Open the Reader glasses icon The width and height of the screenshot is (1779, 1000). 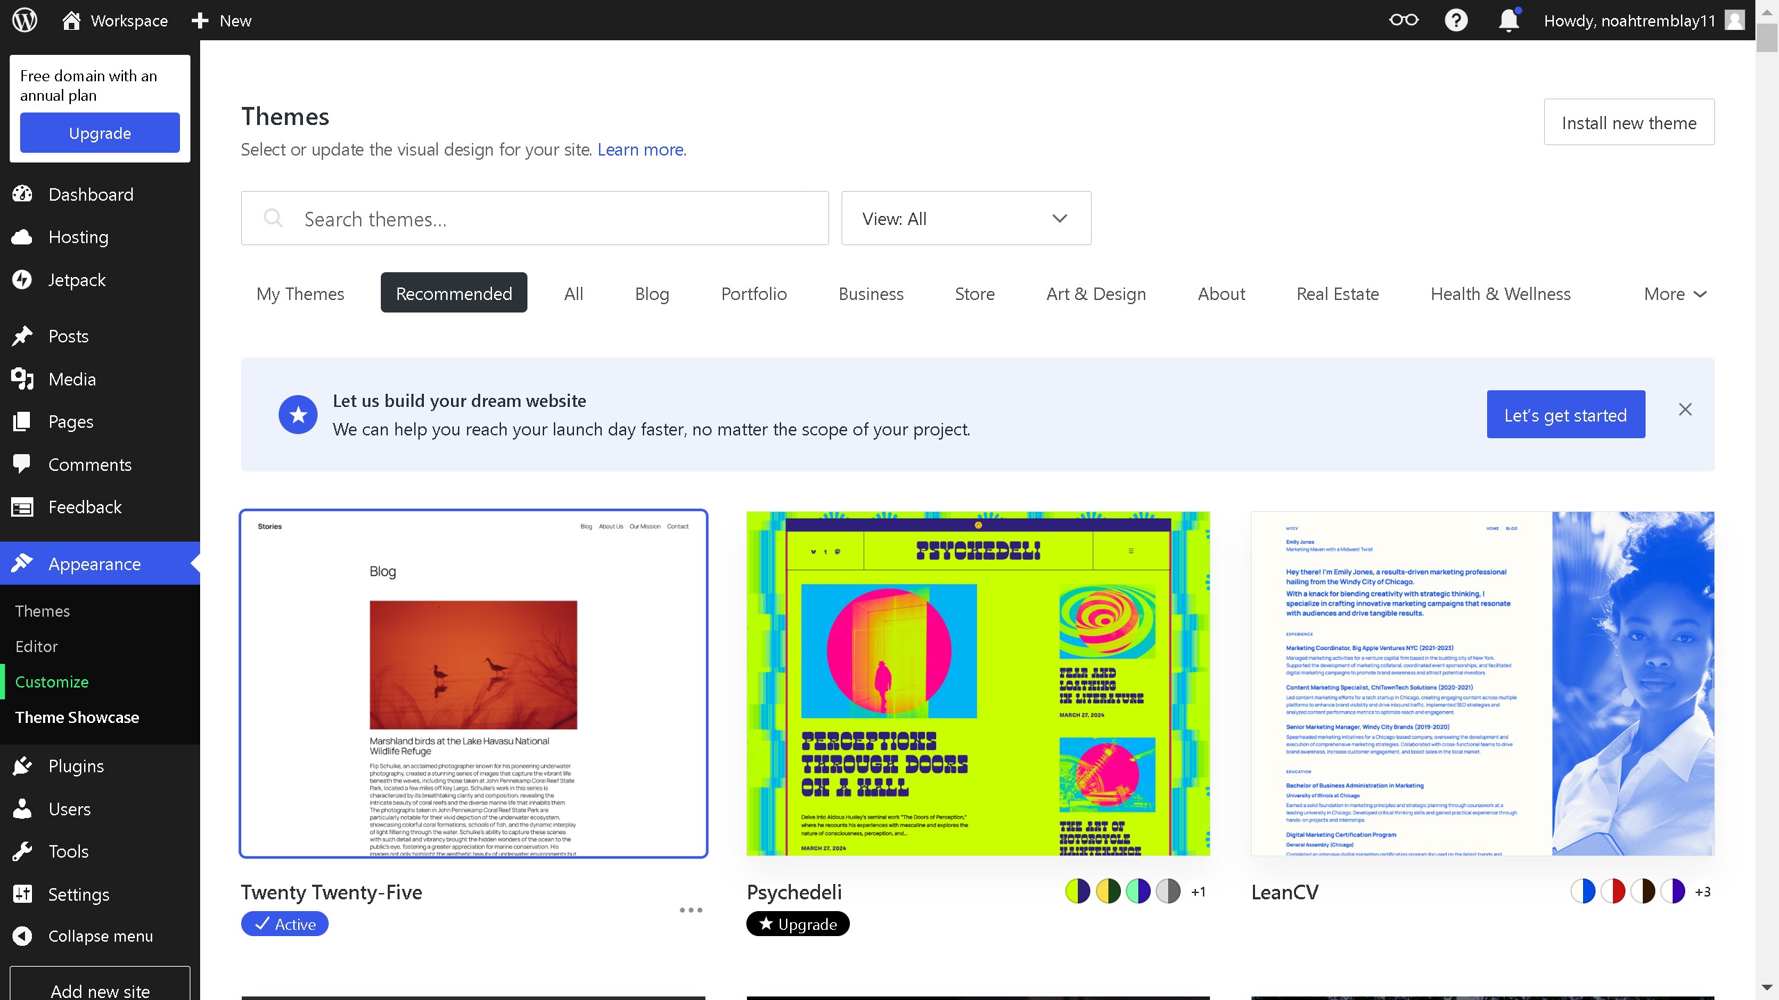pos(1403,20)
